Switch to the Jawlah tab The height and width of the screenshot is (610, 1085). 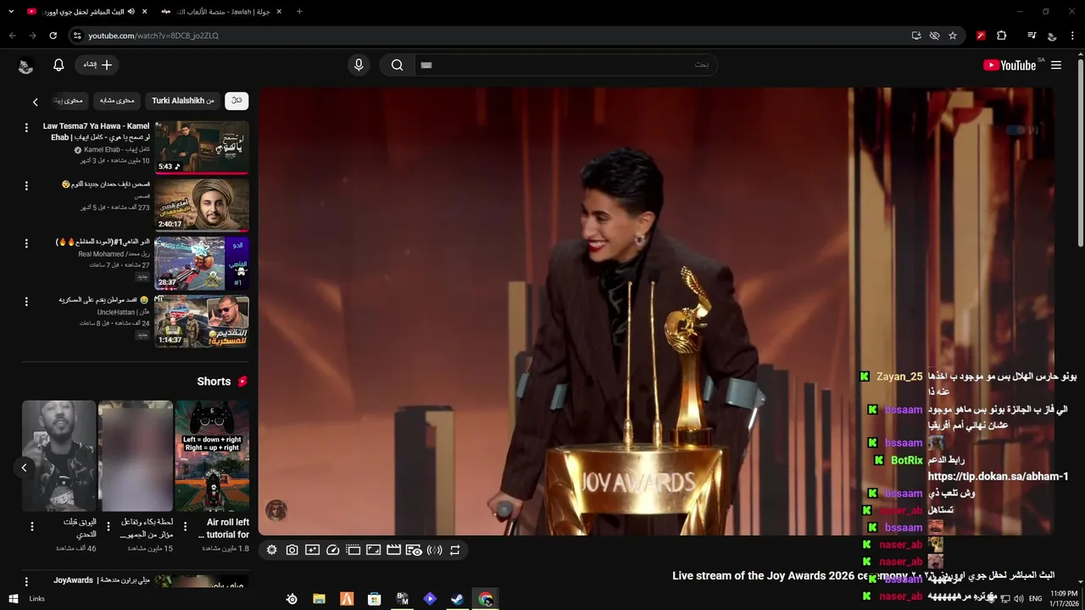tap(221, 12)
